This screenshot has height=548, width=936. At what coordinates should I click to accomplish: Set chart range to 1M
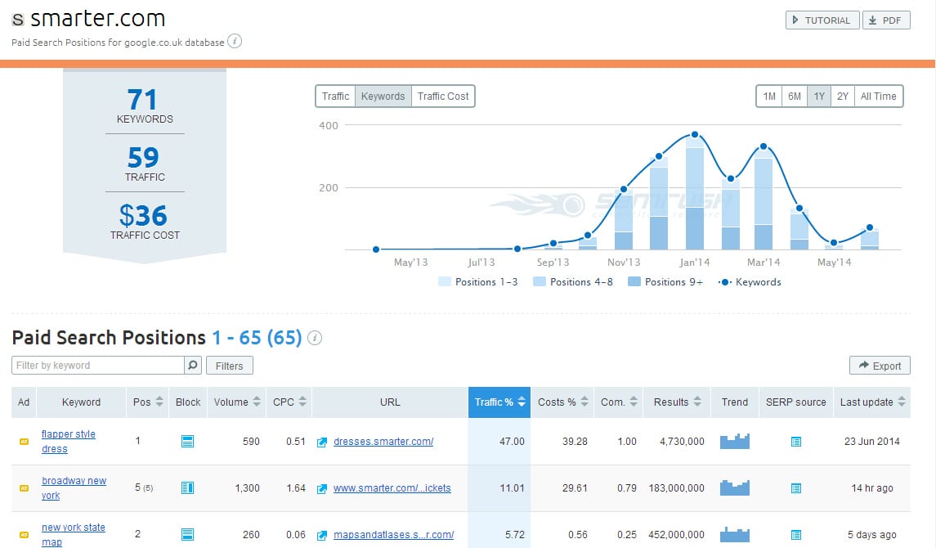[769, 97]
